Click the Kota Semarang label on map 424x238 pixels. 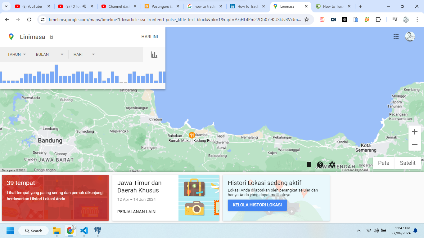[366, 148]
